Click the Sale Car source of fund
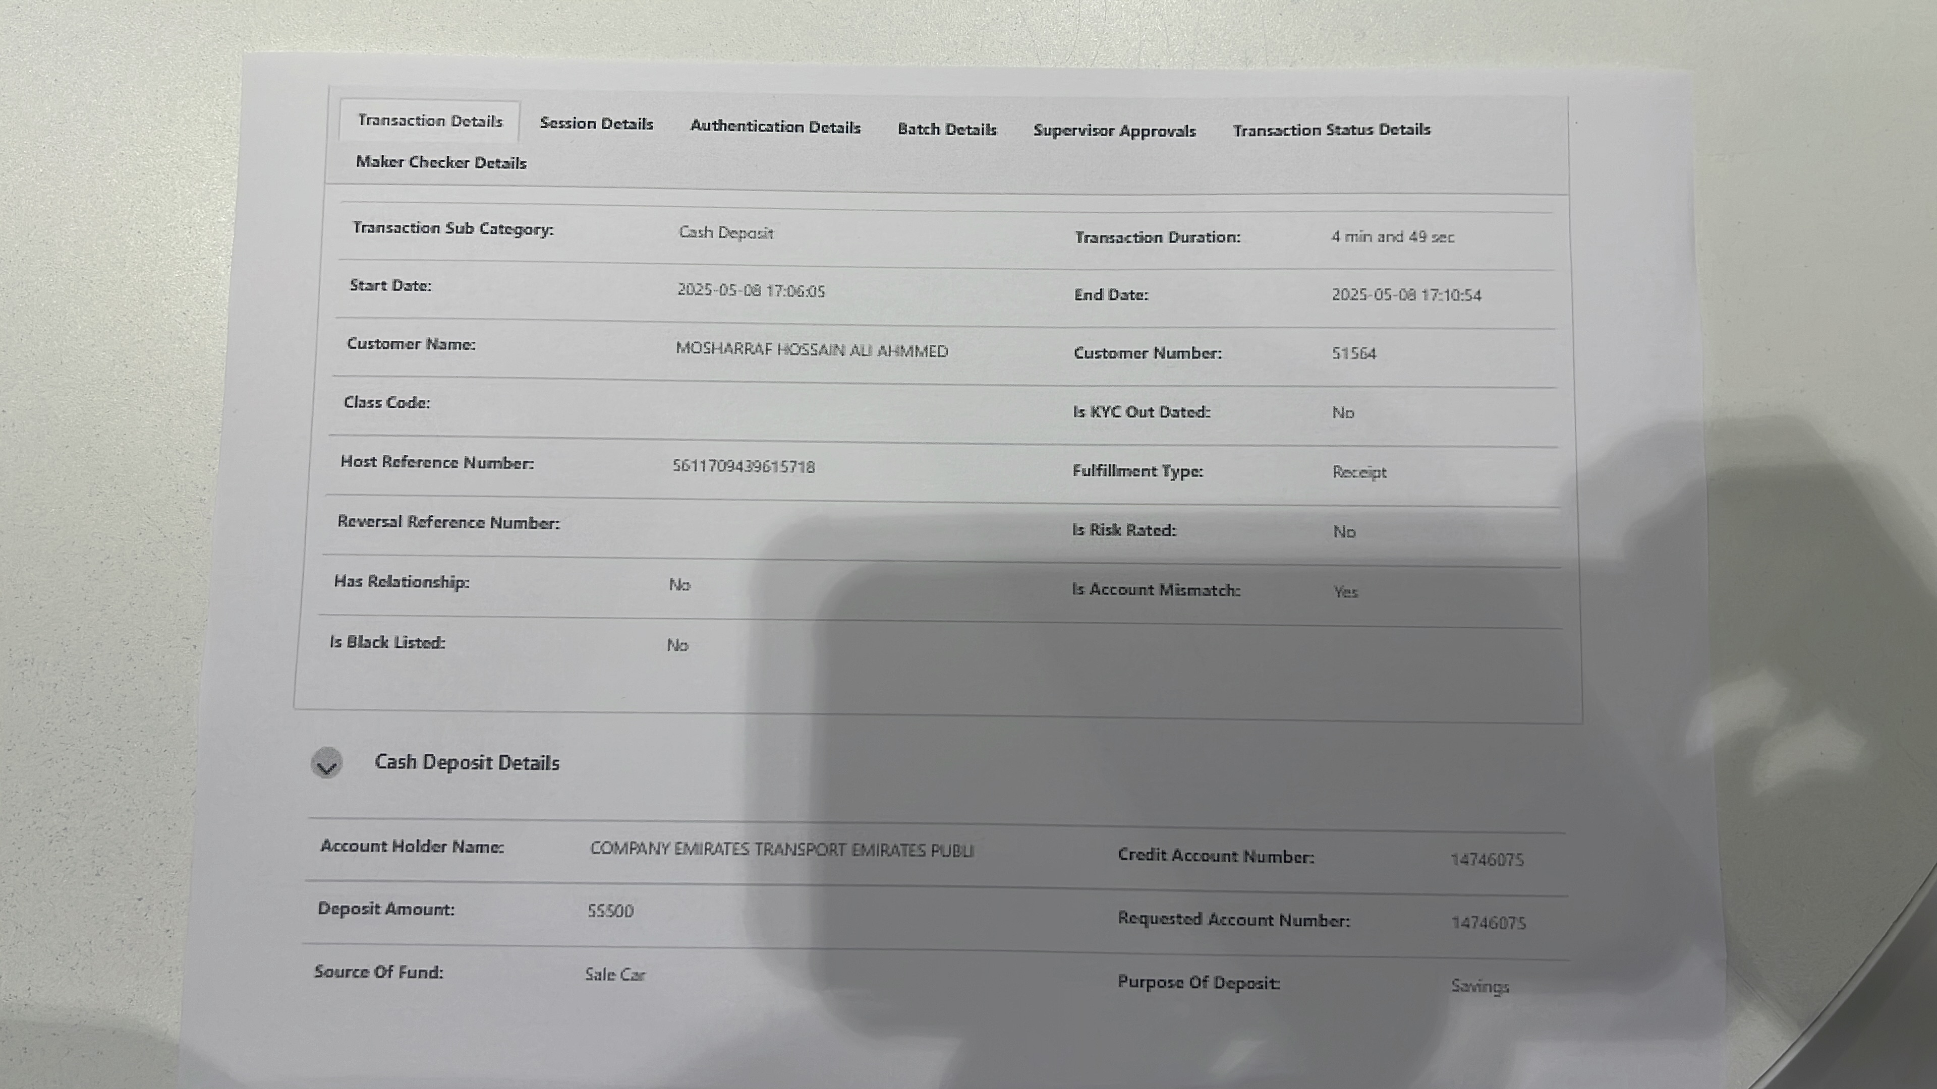The height and width of the screenshot is (1089, 1937). click(x=614, y=975)
